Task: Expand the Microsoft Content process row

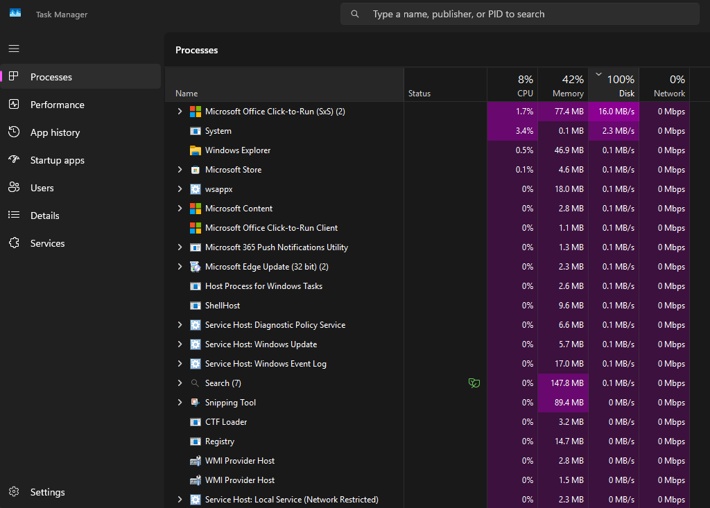Action: [180, 209]
